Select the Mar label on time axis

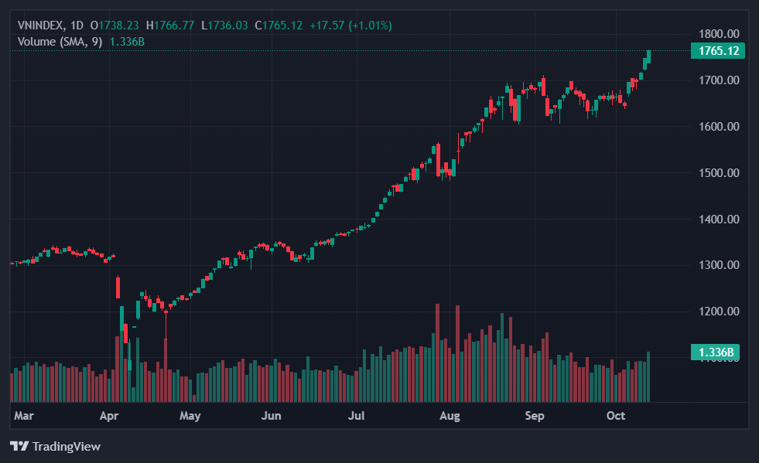pos(24,417)
